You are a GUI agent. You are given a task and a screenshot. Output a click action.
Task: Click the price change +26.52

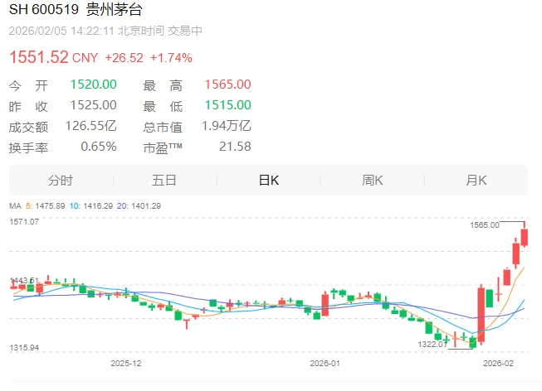125,58
